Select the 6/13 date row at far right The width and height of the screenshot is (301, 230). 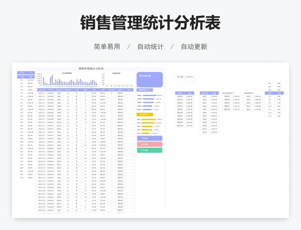click(x=274, y=116)
